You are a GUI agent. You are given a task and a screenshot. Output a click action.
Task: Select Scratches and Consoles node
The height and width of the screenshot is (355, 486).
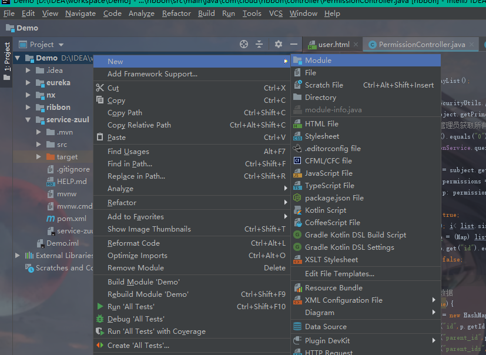[59, 267]
